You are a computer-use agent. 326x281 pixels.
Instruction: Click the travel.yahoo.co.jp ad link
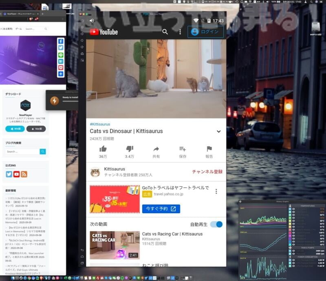(169, 194)
